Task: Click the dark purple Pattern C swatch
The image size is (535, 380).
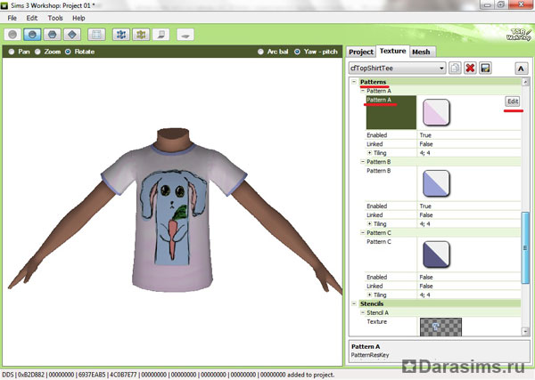Action: (x=436, y=255)
